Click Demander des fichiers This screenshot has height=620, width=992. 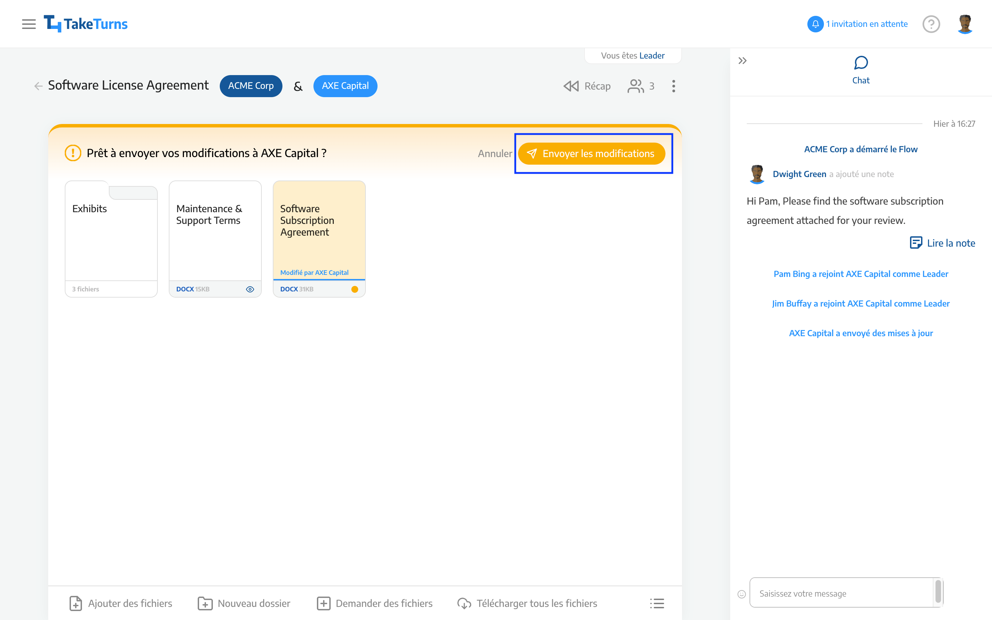pos(375,603)
